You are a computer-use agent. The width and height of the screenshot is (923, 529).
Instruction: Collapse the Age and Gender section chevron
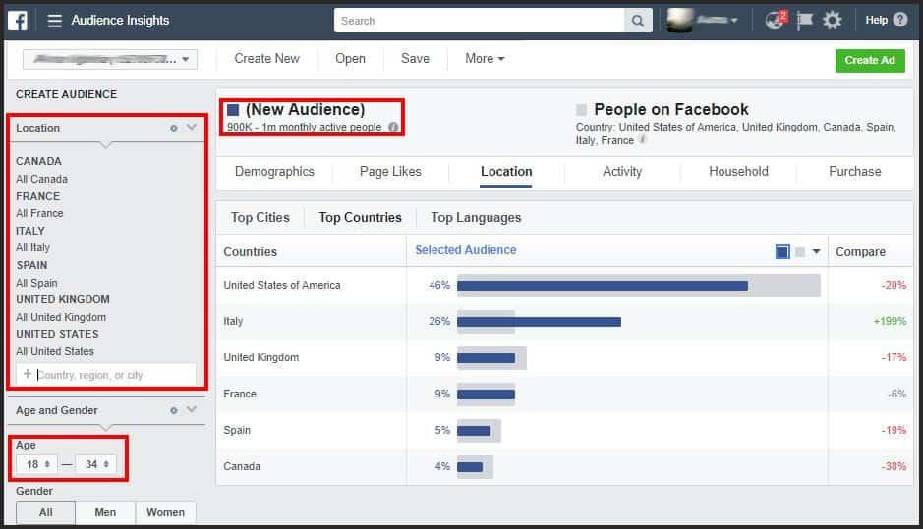tap(192, 409)
